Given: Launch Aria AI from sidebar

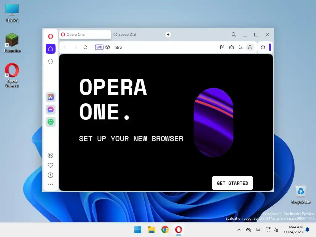Looking at the screenshot, I should coord(51,97).
